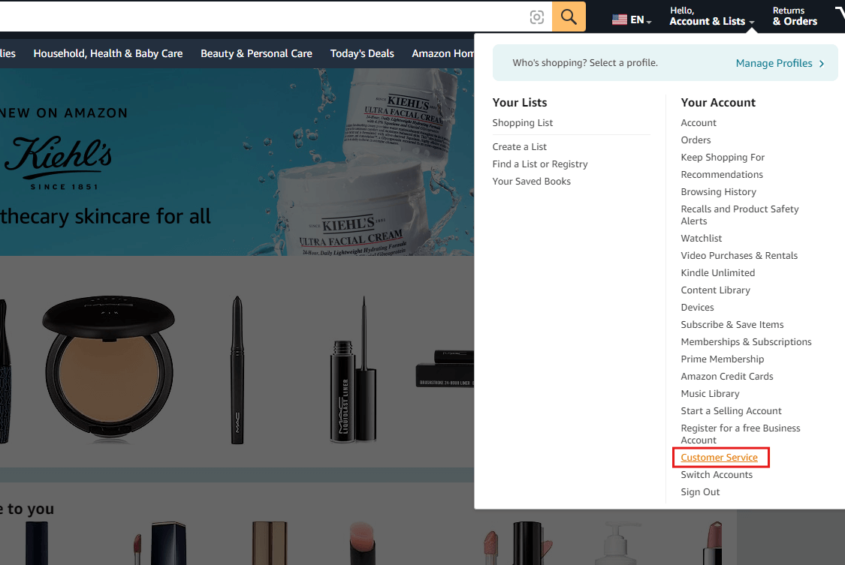
Task: Open Returns & Orders
Action: point(795,17)
